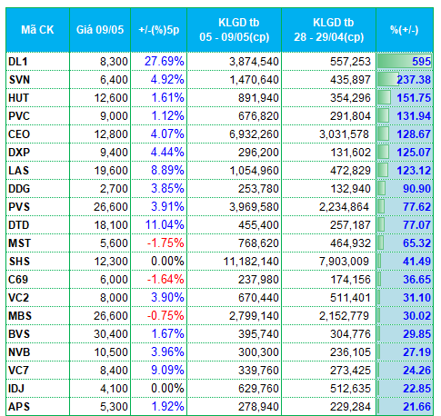Viewport: 441px width, 416px height.
Task: Click the 151.75 percentage cell for HUT
Action: coord(405,98)
